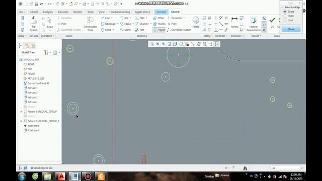Viewport: 322px width, 181px height.
Task: Switch to the Extrude tab
Action: 161,12
